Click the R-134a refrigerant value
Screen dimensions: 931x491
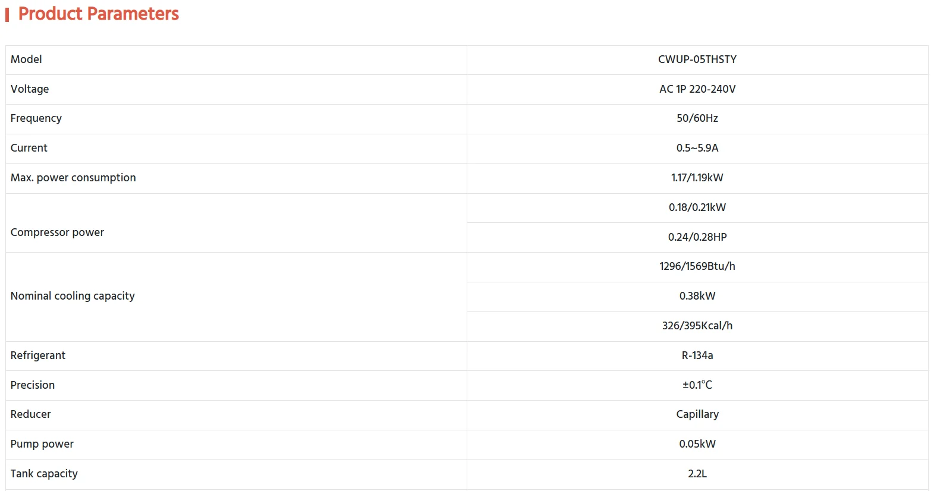point(697,355)
